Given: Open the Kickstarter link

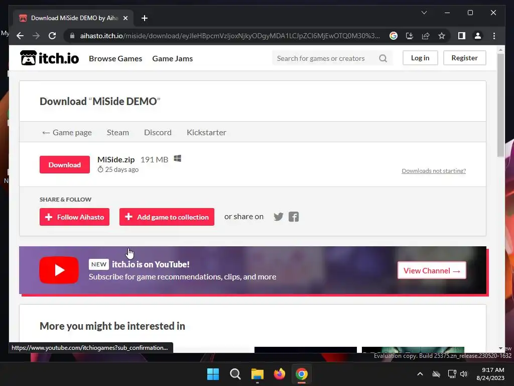Looking at the screenshot, I should (206, 132).
